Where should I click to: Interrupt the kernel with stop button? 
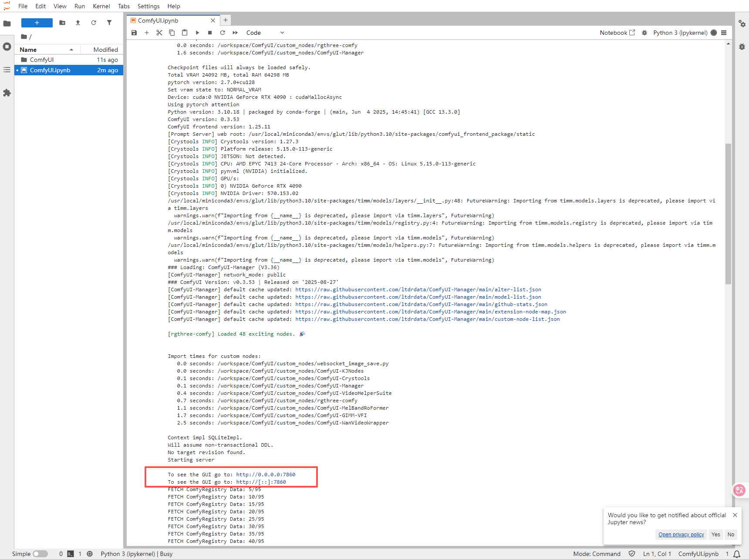210,33
